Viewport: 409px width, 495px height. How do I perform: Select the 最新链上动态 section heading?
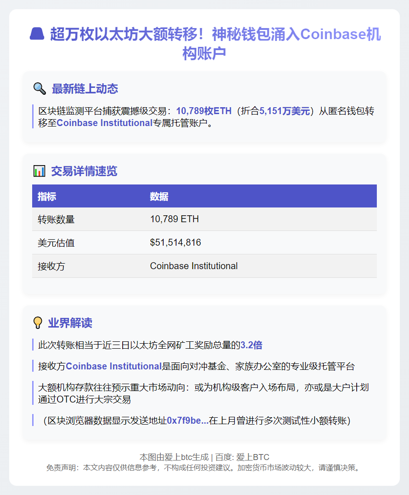point(85,89)
